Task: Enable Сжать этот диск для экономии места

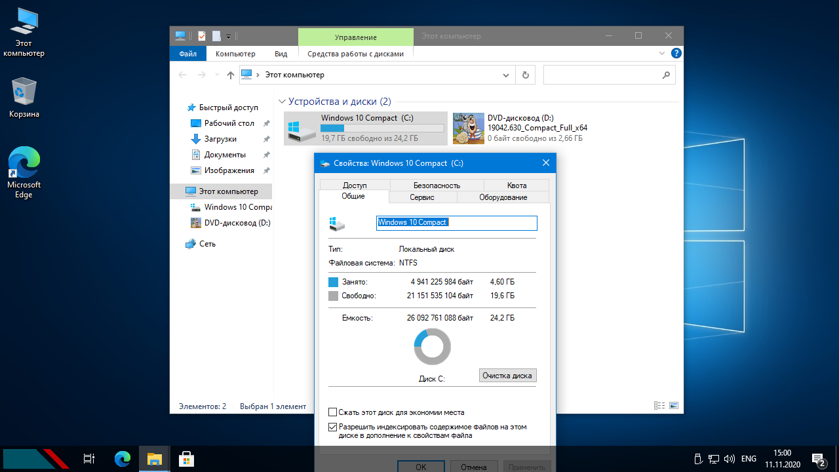Action: [x=332, y=412]
